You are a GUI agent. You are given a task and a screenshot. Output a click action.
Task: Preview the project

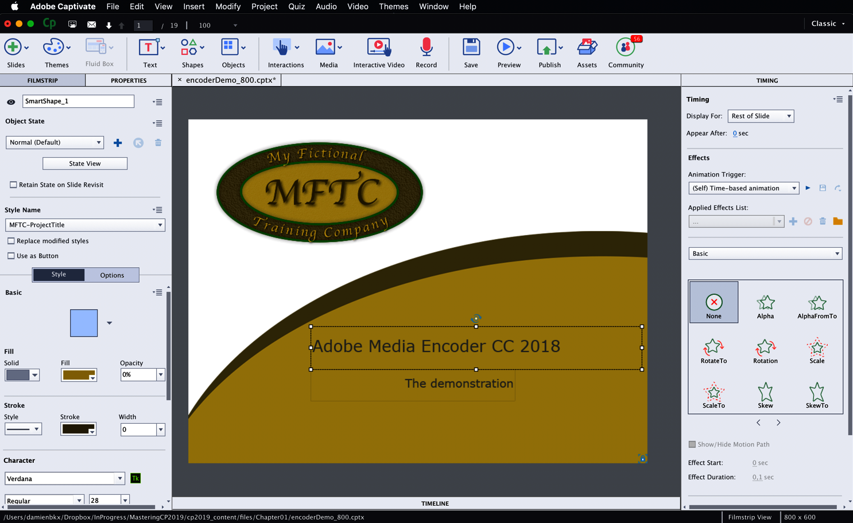(x=509, y=53)
